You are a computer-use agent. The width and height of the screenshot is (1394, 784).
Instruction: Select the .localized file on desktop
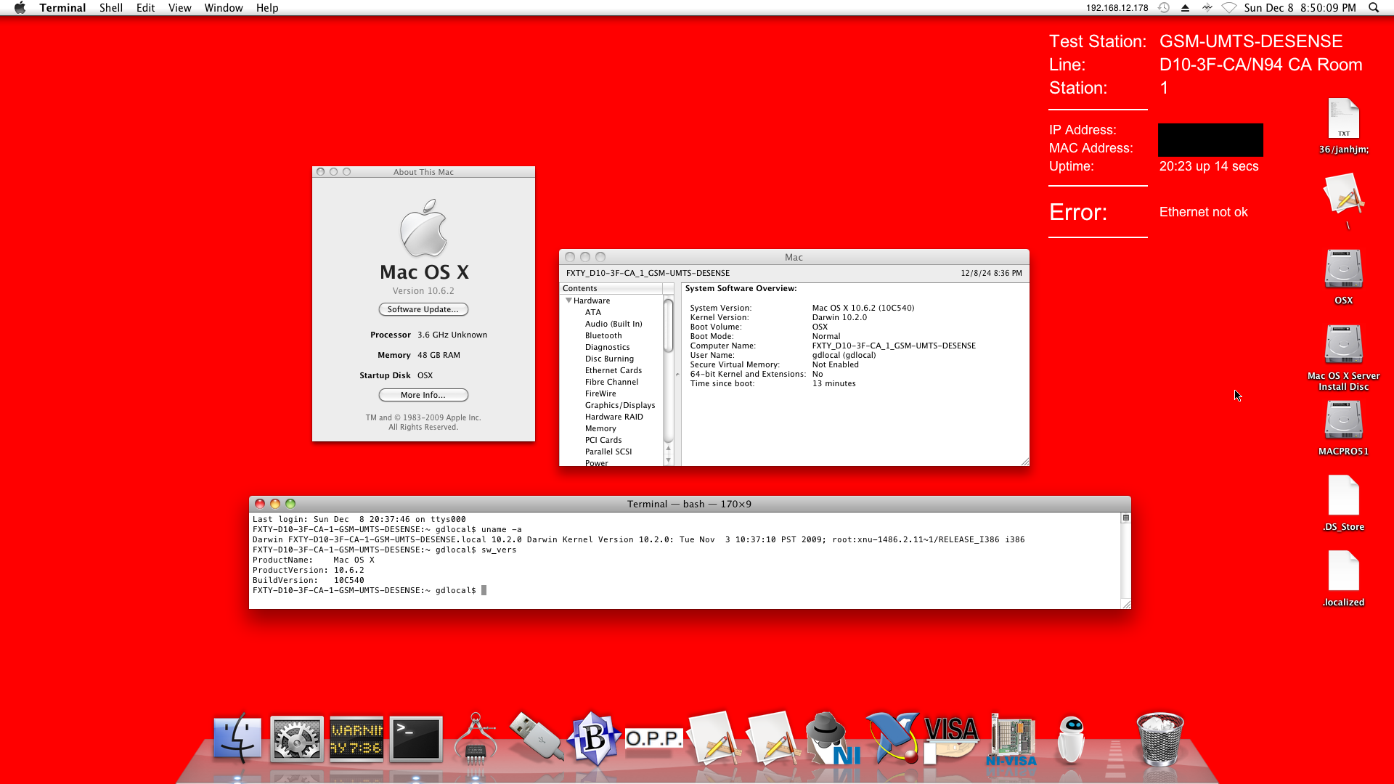1343,579
